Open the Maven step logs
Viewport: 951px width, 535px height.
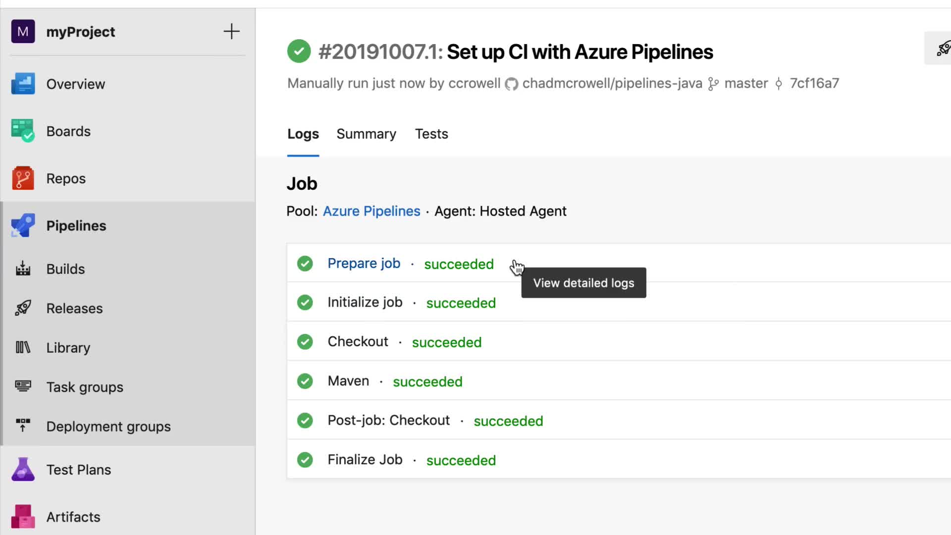(x=348, y=381)
